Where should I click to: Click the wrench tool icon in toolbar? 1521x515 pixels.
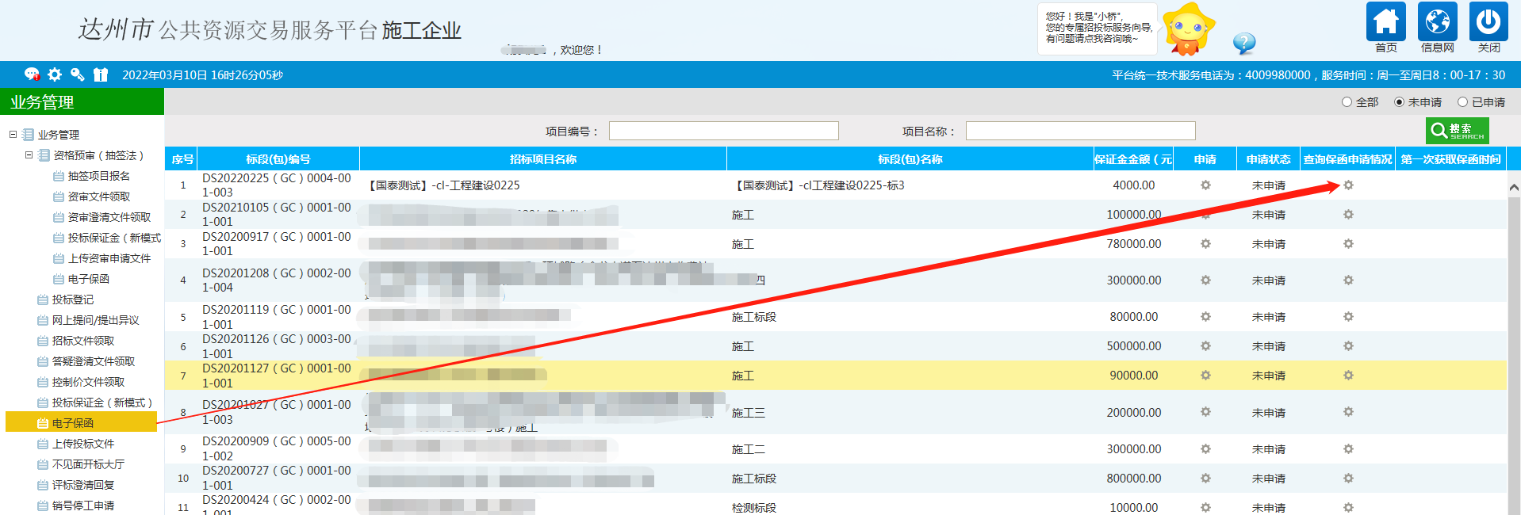coord(77,74)
